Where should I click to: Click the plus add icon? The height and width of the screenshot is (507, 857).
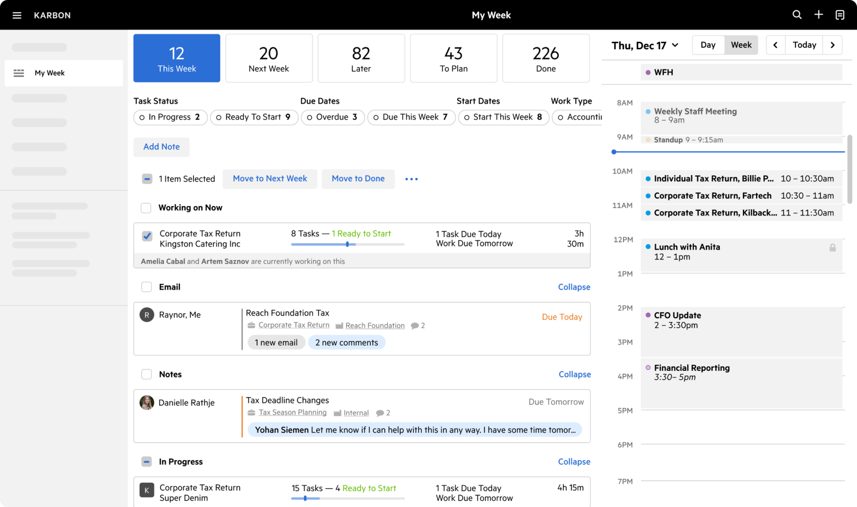(818, 15)
